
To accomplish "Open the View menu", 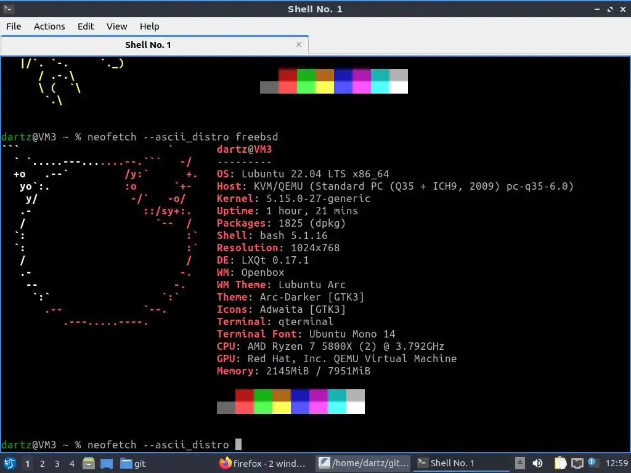I will 116,26.
